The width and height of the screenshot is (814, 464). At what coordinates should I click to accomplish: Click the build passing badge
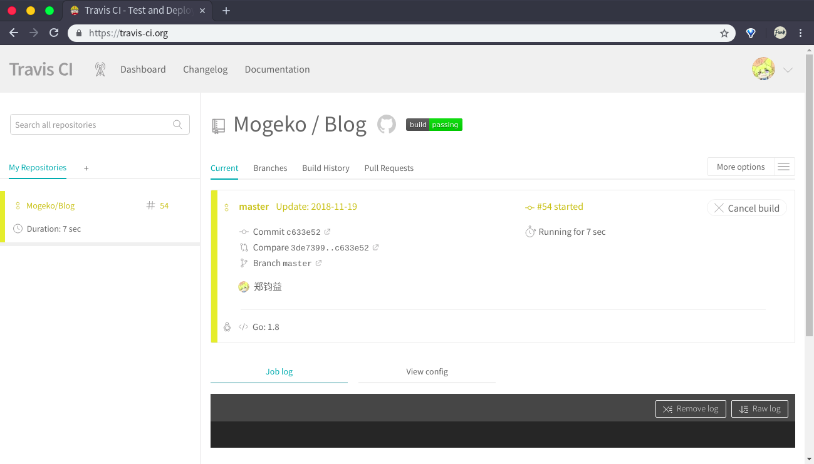(434, 125)
